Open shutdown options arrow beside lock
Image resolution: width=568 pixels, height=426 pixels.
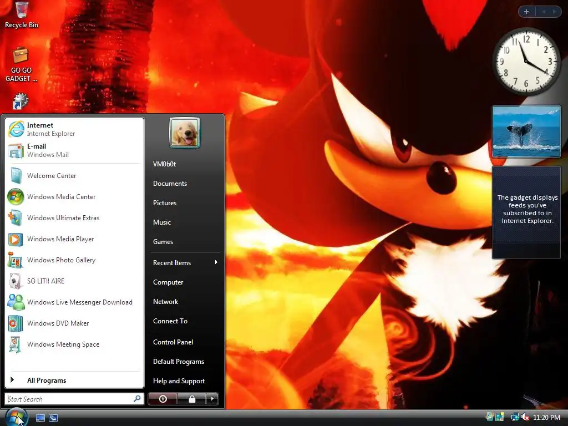pos(212,399)
